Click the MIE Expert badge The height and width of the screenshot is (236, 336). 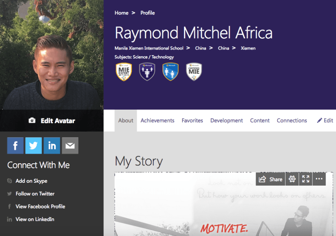tap(124, 72)
